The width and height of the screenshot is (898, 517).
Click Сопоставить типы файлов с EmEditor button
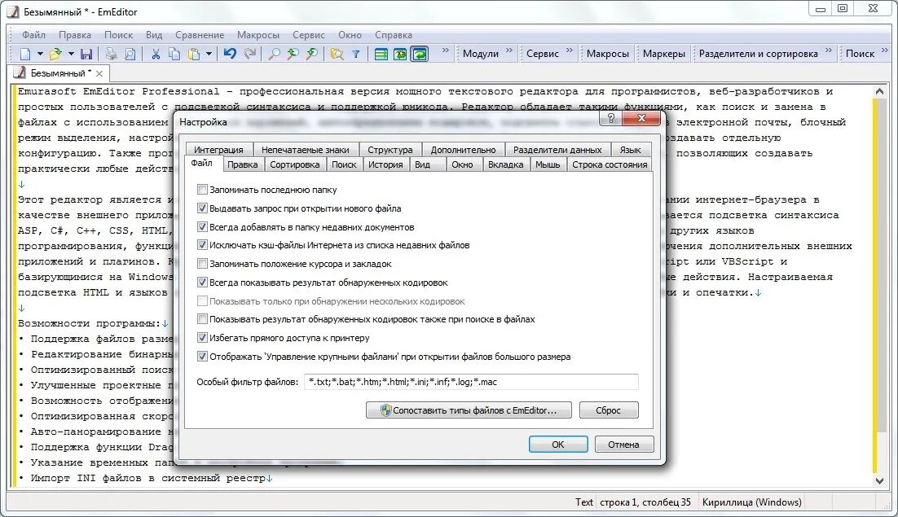(469, 410)
